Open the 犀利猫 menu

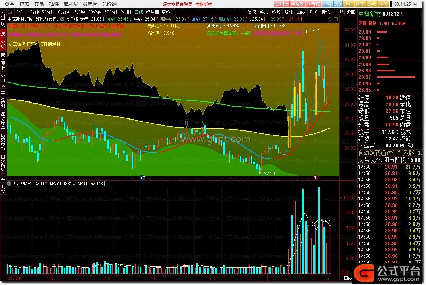coord(71,4)
